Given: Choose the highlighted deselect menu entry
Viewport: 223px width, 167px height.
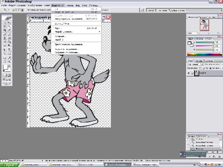Looking at the screenshot, I should point(76,13).
